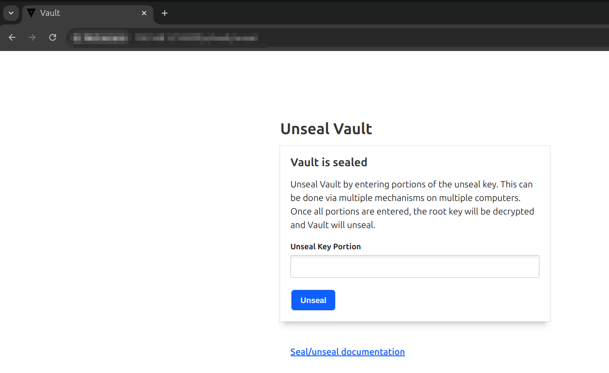Click the blue Unseal button
The width and height of the screenshot is (609, 373).
[313, 300]
